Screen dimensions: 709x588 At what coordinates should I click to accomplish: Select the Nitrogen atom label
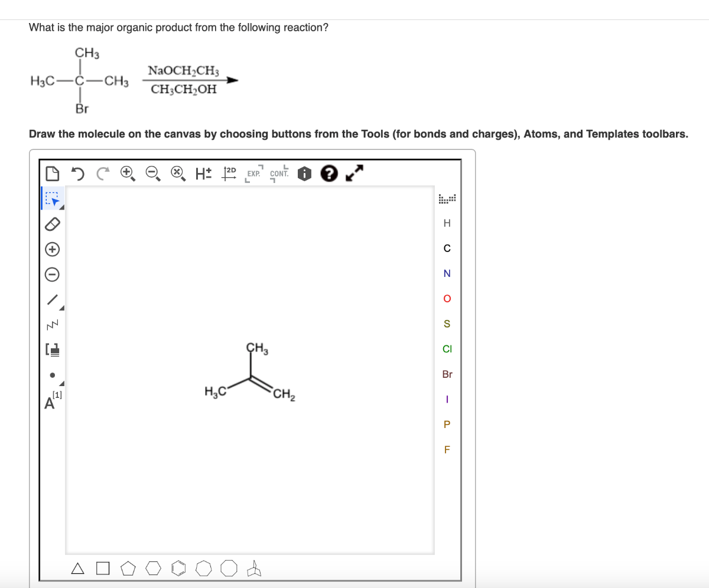pyautogui.click(x=447, y=273)
